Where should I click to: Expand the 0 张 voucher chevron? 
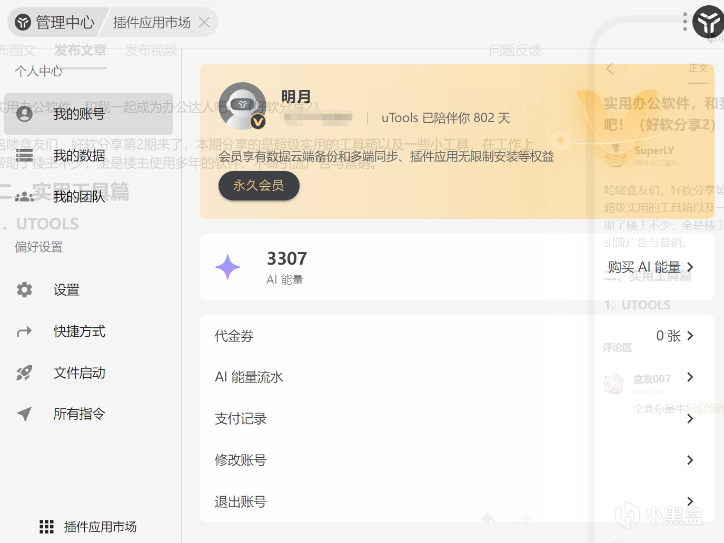(690, 336)
